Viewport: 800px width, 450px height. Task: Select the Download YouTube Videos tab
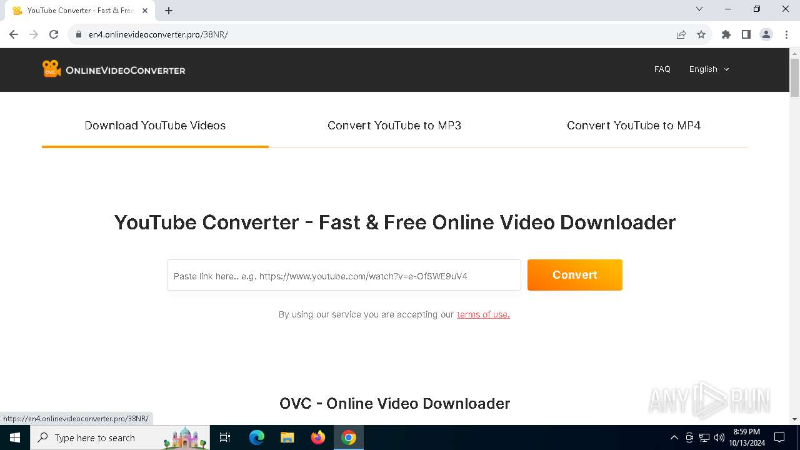point(155,126)
